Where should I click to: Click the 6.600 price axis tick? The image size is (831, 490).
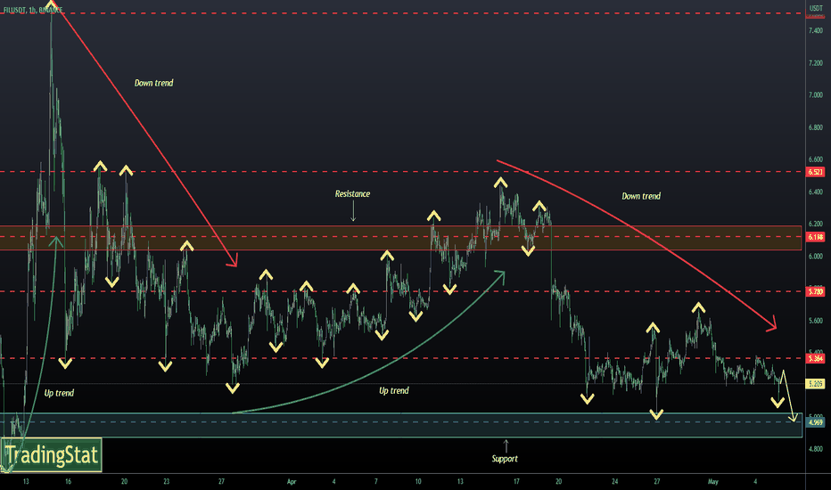tap(816, 159)
